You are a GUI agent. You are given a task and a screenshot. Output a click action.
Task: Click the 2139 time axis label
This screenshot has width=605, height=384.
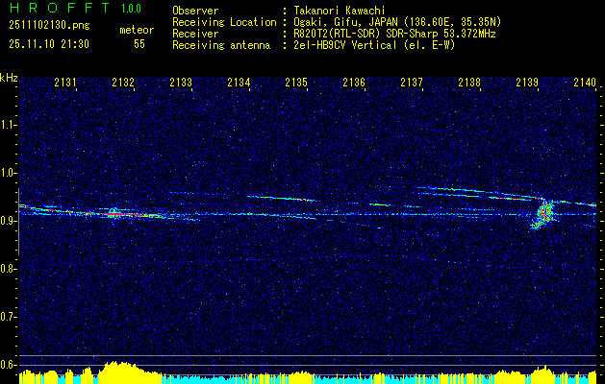click(527, 82)
